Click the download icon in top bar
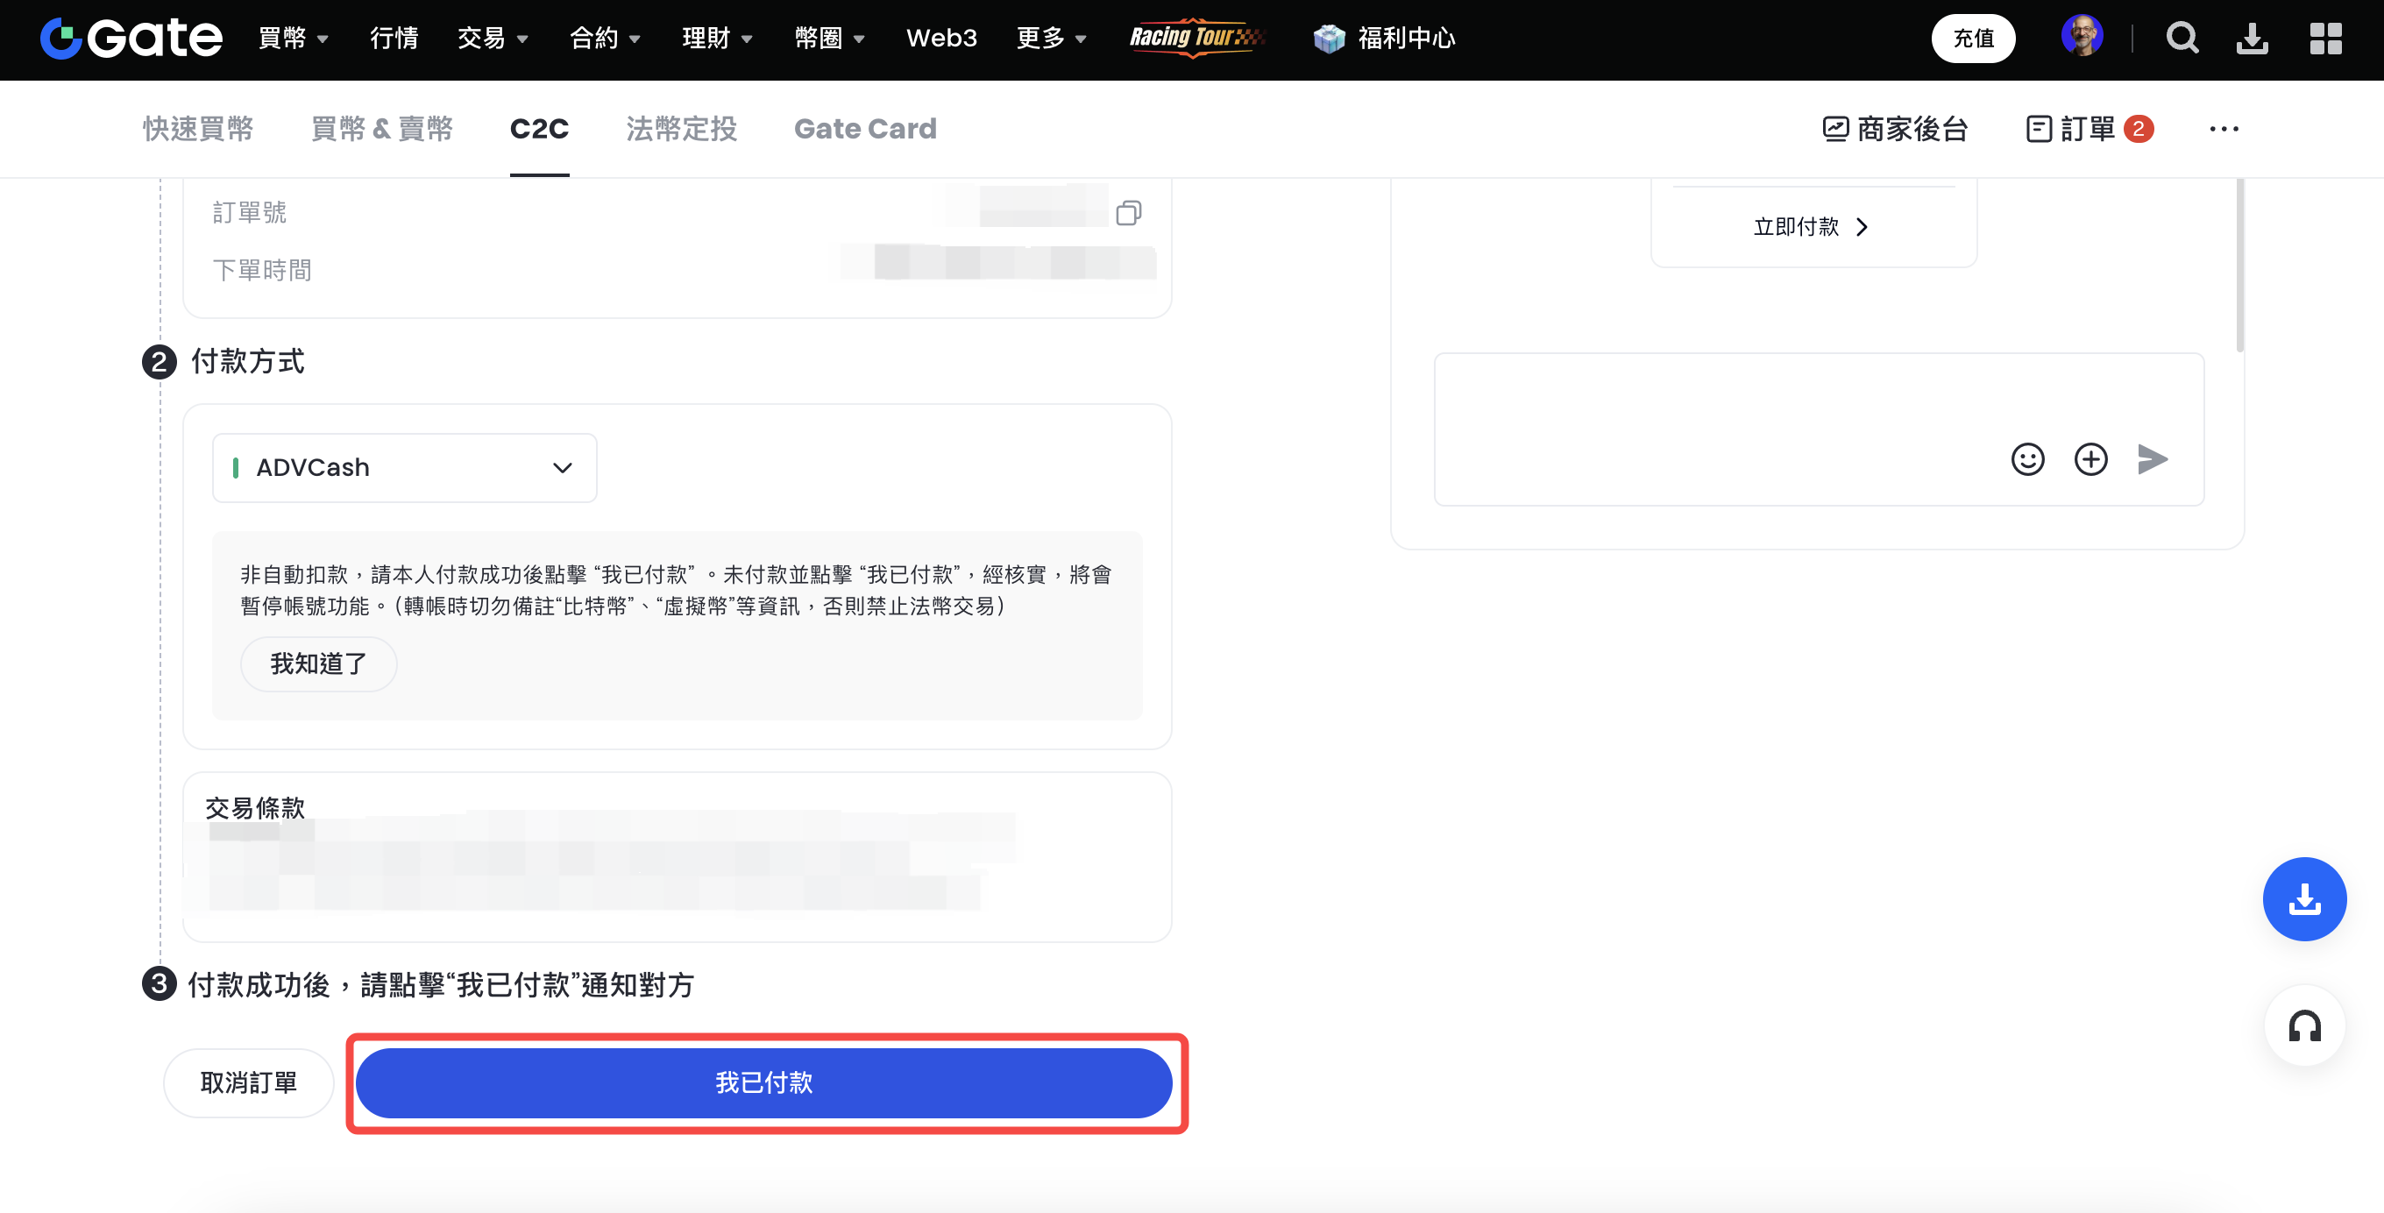Screen dimensions: 2384x1213 coord(2252,38)
